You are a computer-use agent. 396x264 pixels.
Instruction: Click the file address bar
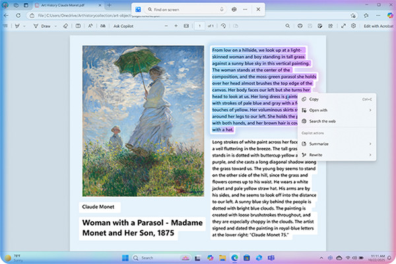pyautogui.click(x=192, y=16)
